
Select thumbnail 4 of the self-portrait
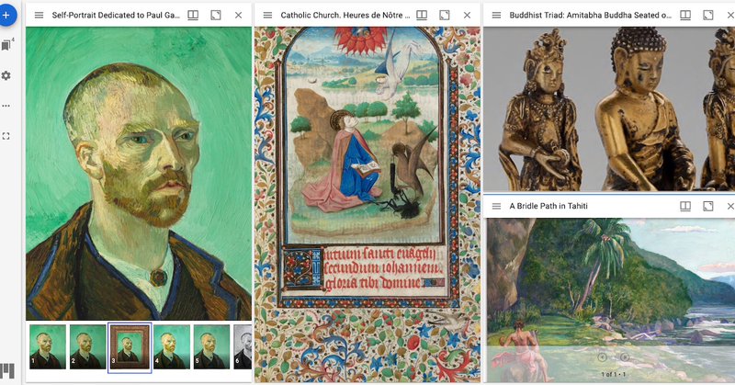coord(172,347)
